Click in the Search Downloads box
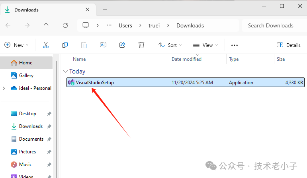This screenshot has width=307, height=178. click(x=274, y=25)
